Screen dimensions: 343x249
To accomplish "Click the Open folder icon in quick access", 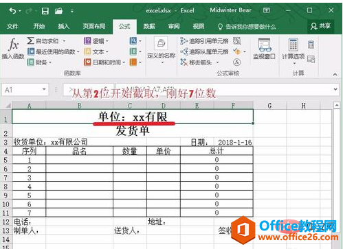I will [x=58, y=11].
